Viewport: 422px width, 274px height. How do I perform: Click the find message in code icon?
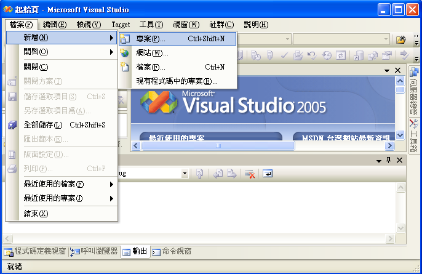[199, 174]
